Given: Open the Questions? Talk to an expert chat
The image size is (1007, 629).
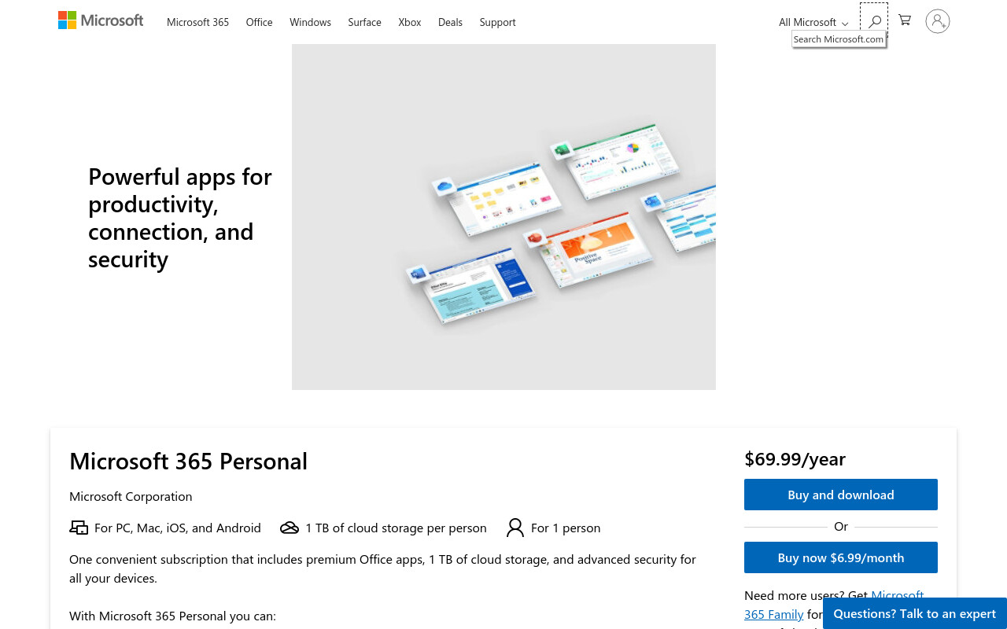Looking at the screenshot, I should pyautogui.click(x=915, y=613).
